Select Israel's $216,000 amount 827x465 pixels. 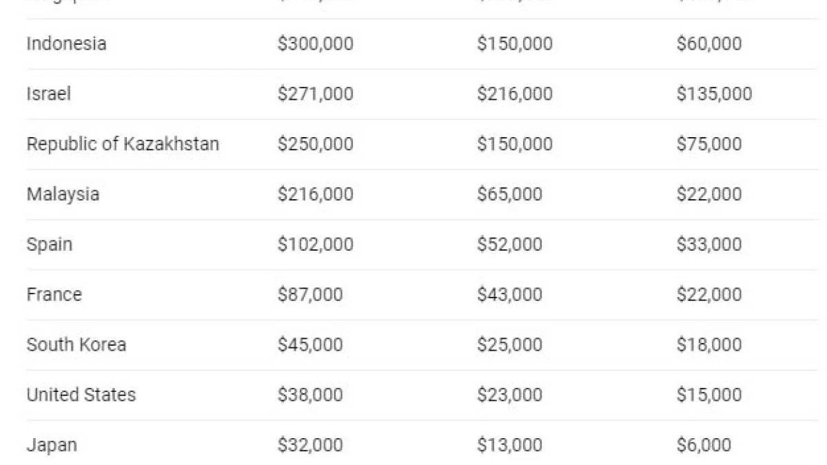tap(514, 94)
